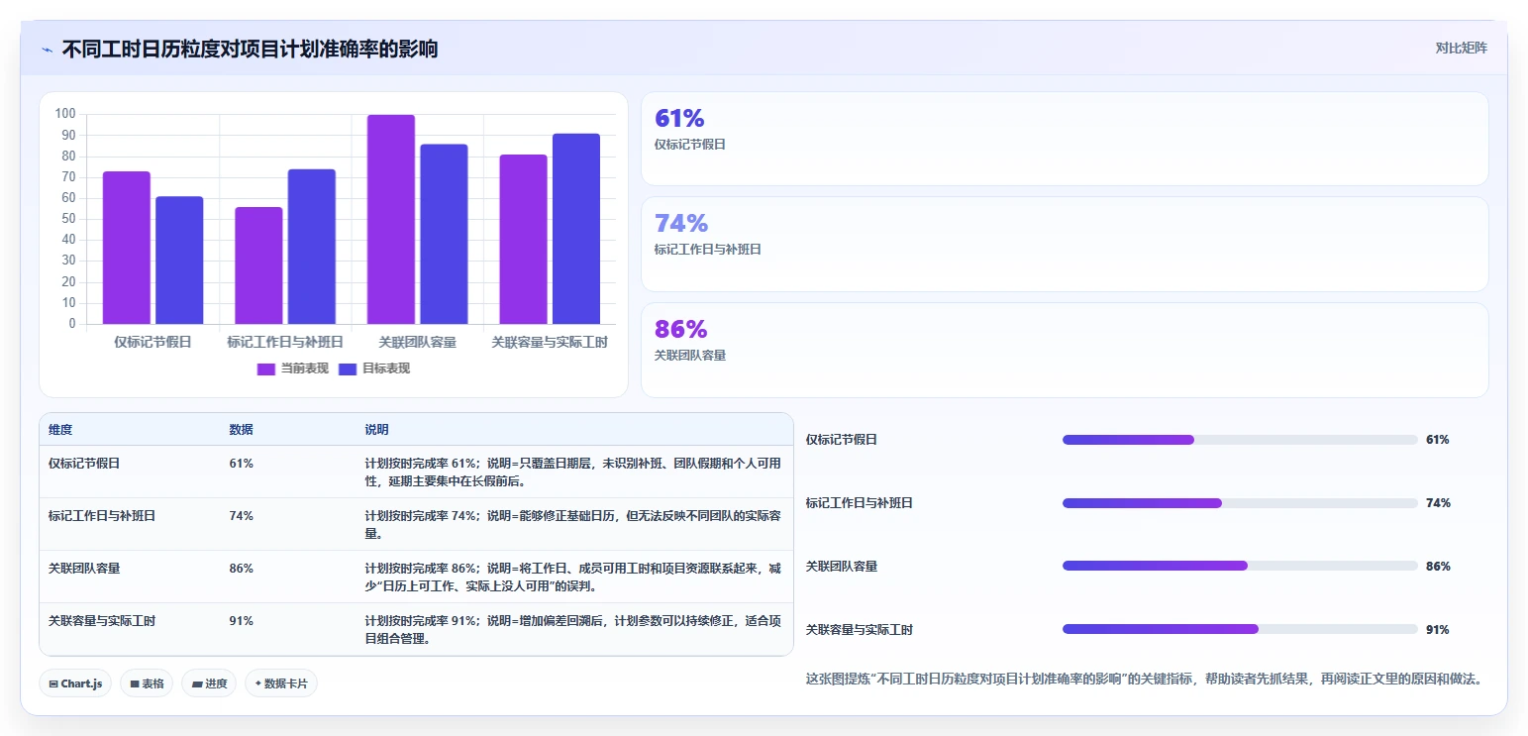Click blue 目标表现 bar for 关联容量与实际工时
Image resolution: width=1528 pixels, height=736 pixels.
point(576,229)
